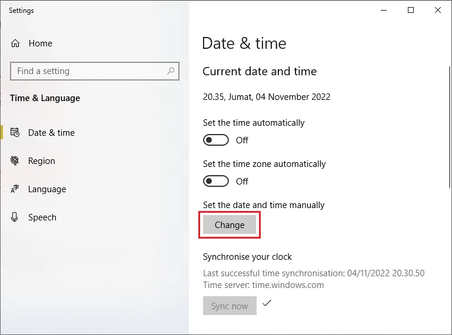This screenshot has height=335, width=452.
Task: Toggle Set the time zone automatically switch
Action: click(x=216, y=182)
